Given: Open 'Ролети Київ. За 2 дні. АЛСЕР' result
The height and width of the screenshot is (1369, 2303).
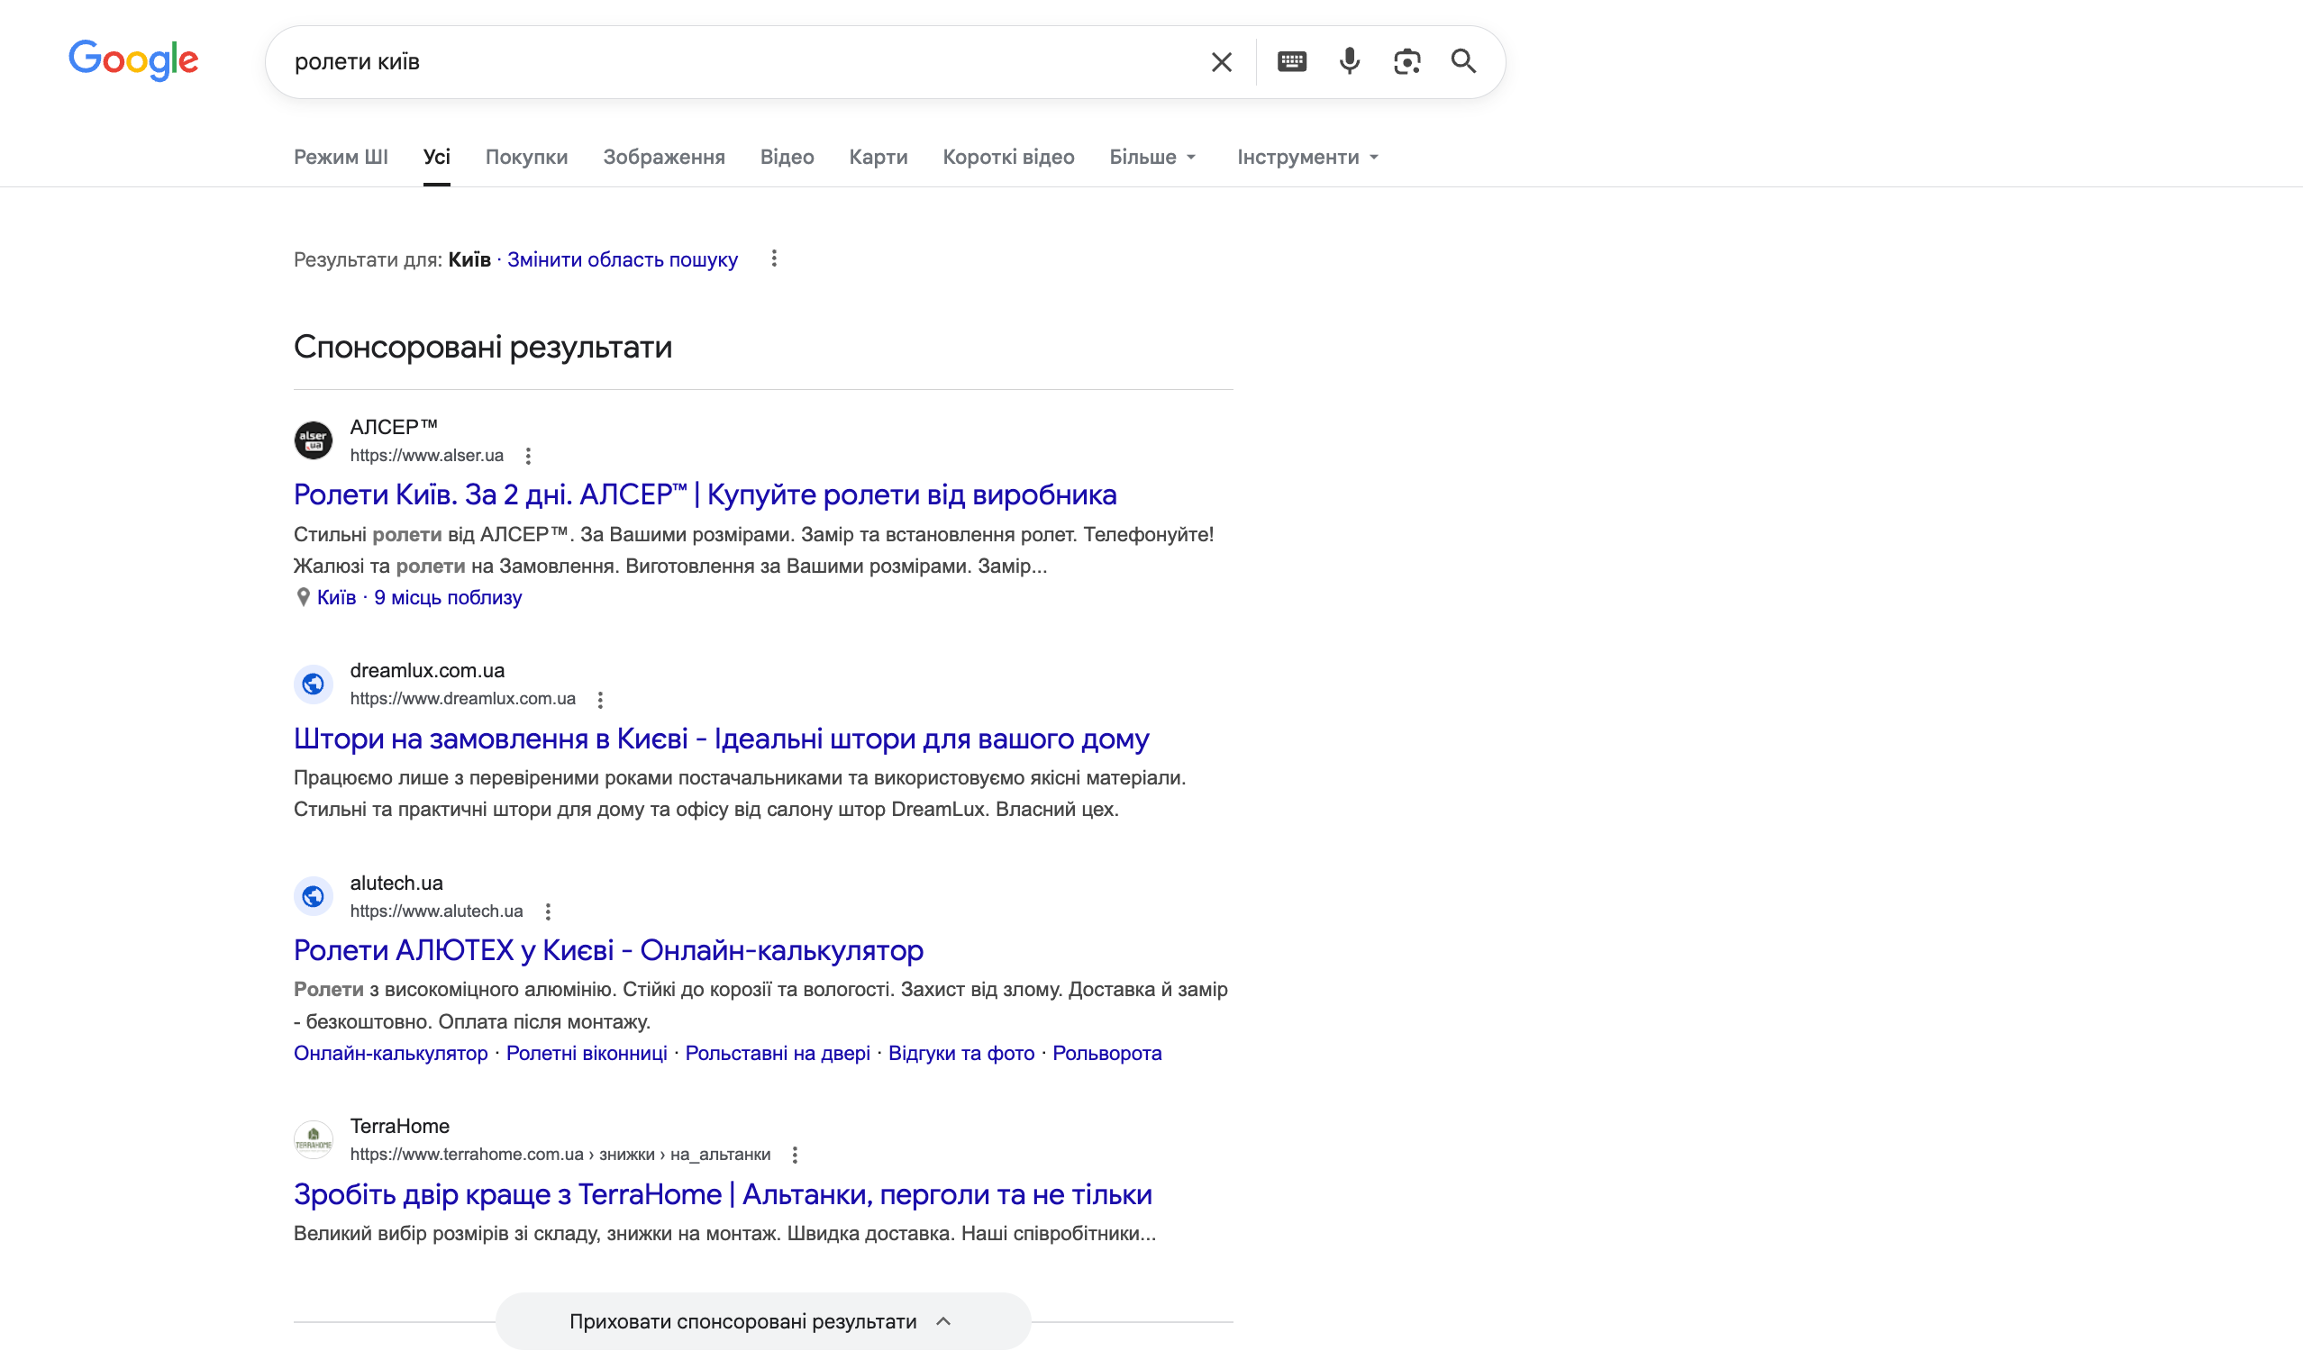Looking at the screenshot, I should [x=705, y=494].
